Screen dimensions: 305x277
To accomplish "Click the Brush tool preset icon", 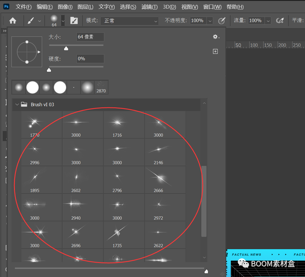I will tap(31, 21).
